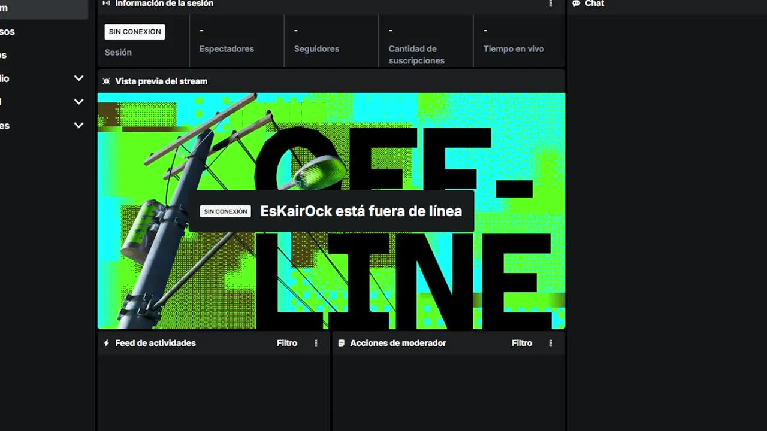Click Cantidad de suscripciones stat
The height and width of the screenshot is (431, 767).
416,55
